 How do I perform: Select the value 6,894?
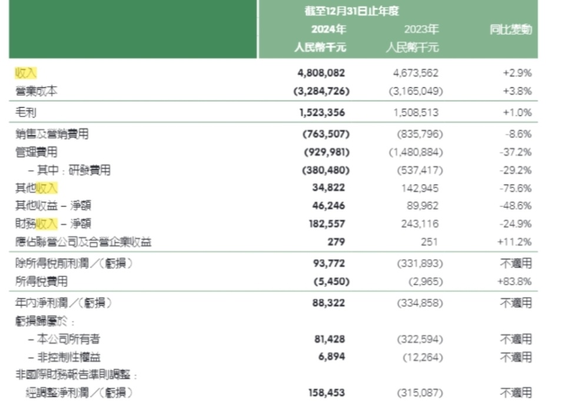331,356
